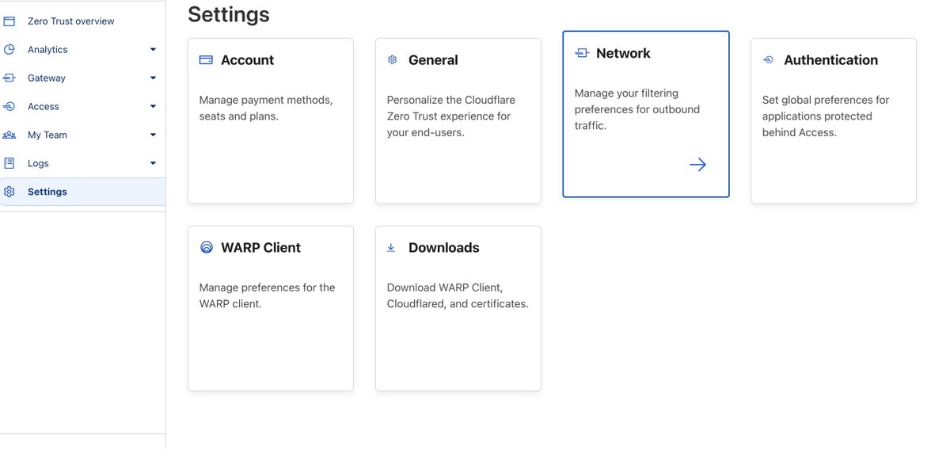Open the Downloads card title

tap(443, 248)
